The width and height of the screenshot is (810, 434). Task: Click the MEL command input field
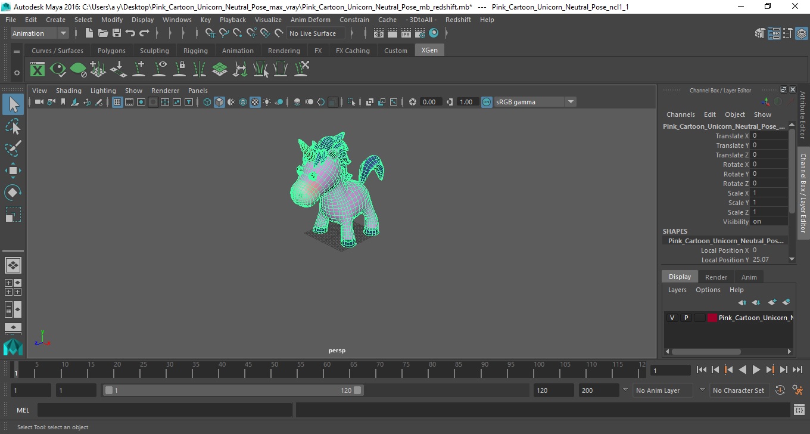pos(164,410)
